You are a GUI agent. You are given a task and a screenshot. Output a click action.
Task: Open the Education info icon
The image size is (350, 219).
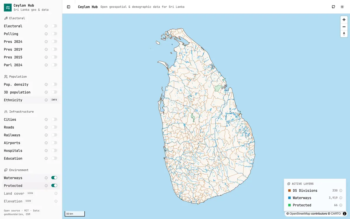pyautogui.click(x=46, y=158)
